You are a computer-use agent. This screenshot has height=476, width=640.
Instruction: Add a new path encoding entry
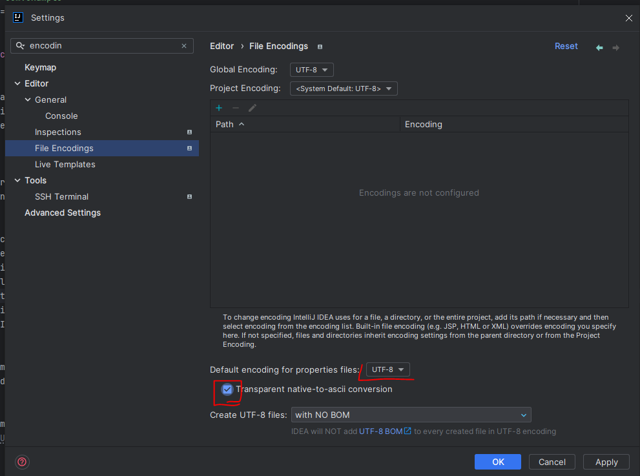(219, 108)
